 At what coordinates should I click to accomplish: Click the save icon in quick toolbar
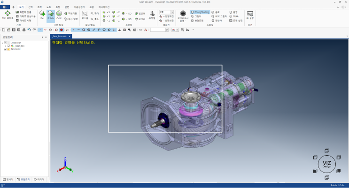[x=14, y=30]
